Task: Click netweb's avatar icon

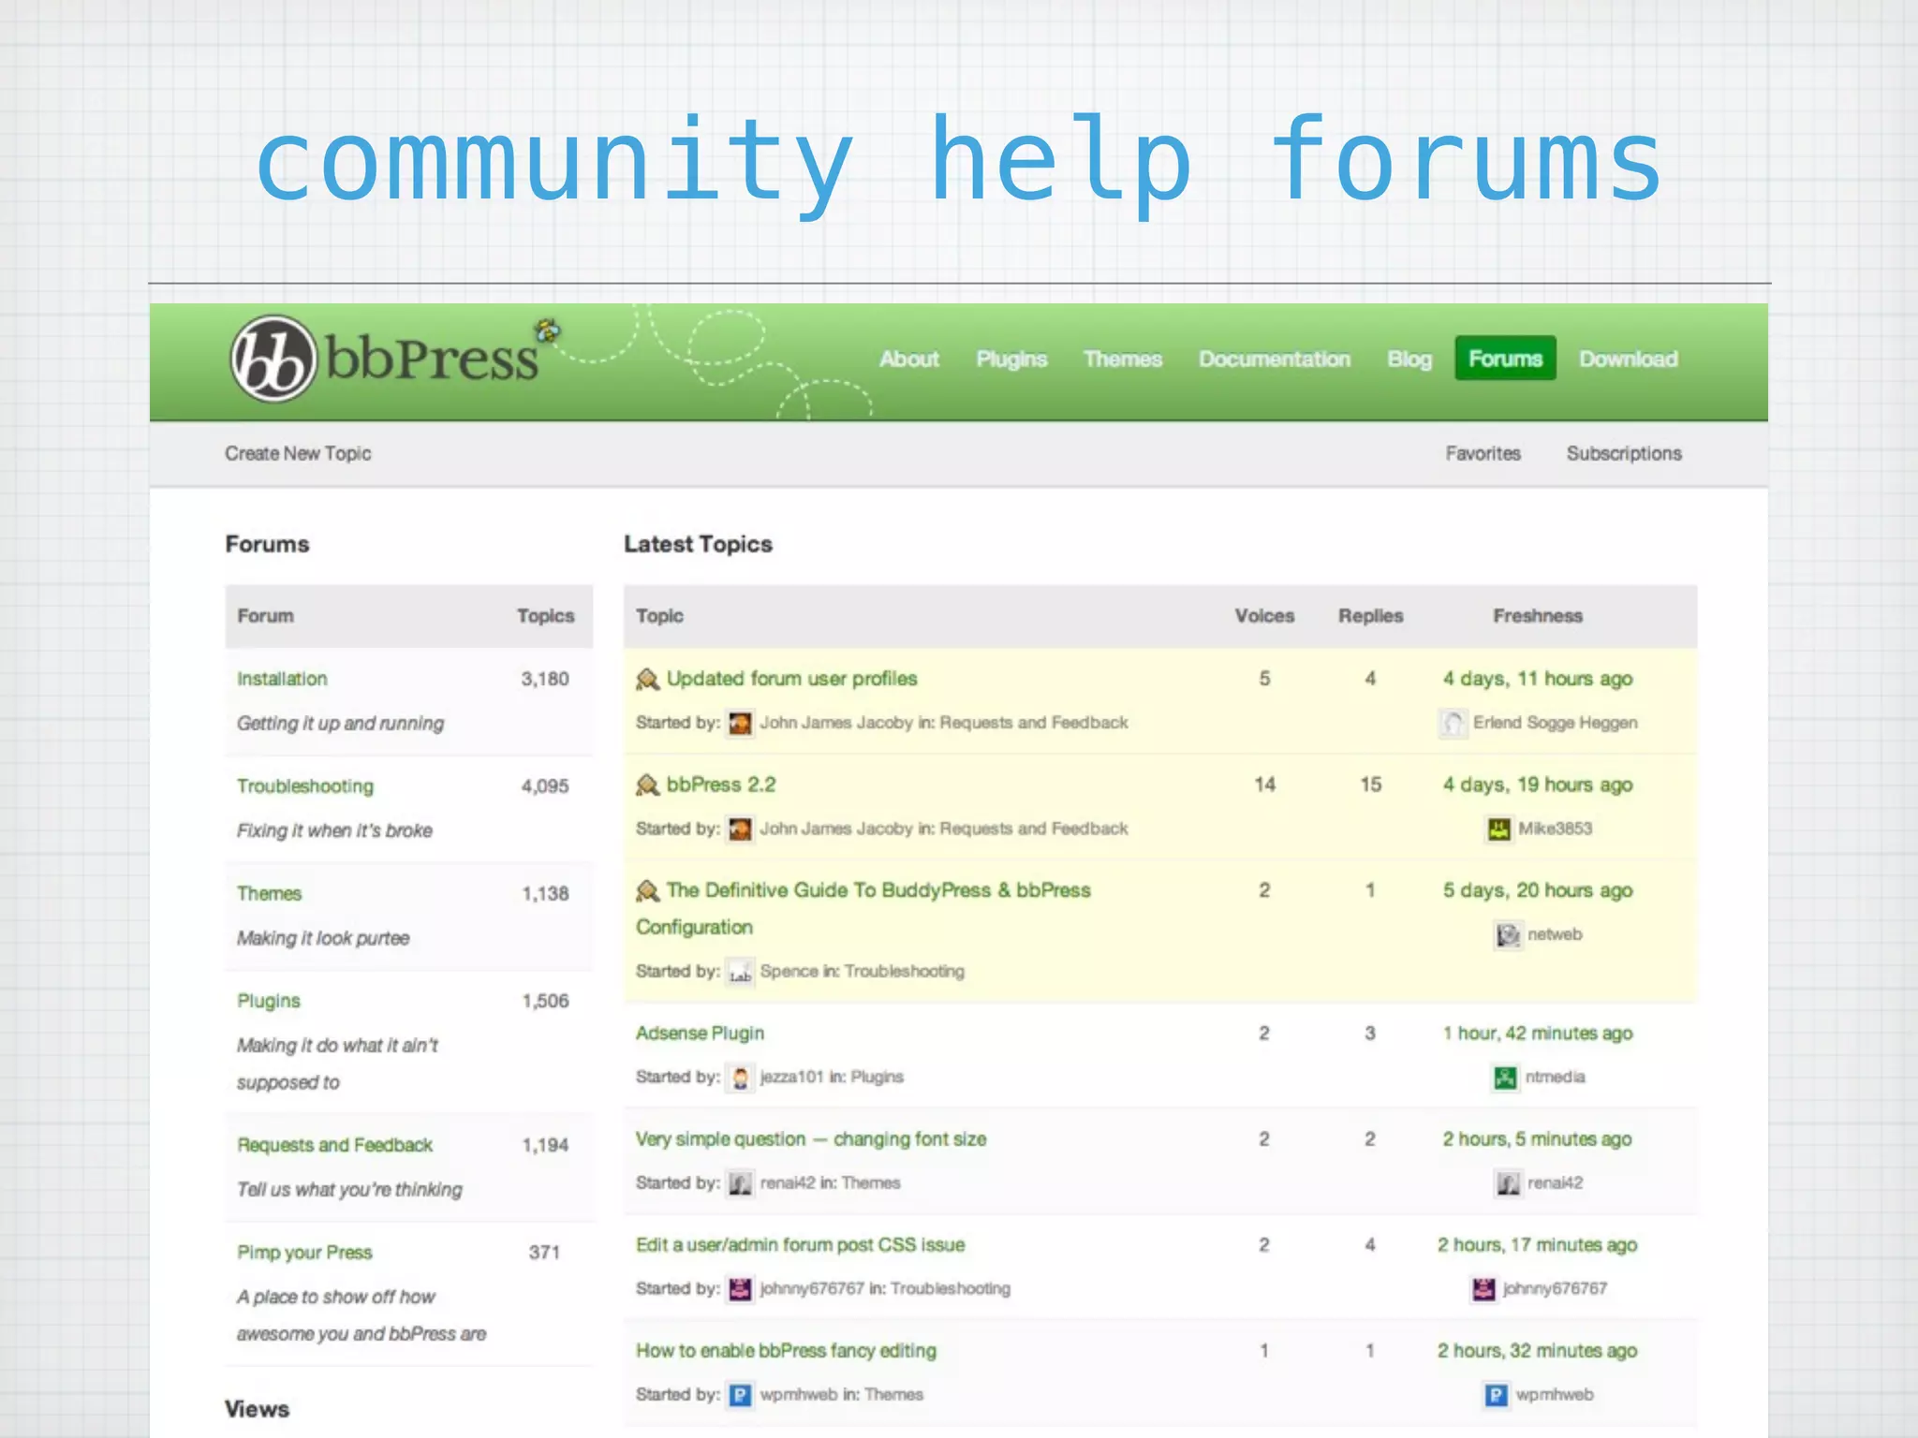Action: 1508,935
